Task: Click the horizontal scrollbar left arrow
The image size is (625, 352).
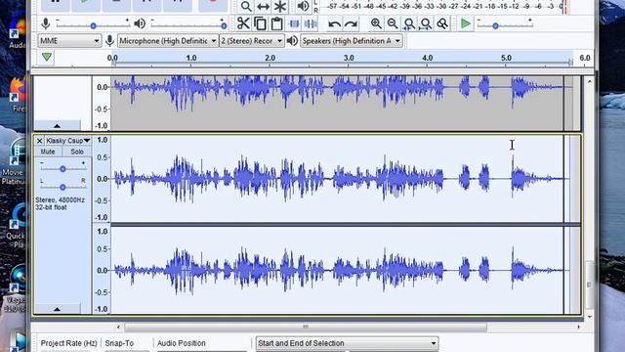Action: [x=118, y=327]
